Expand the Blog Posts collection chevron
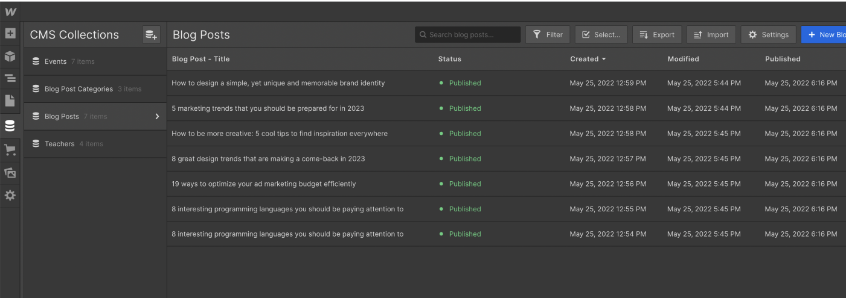Viewport: 846px width, 298px height. [x=158, y=116]
